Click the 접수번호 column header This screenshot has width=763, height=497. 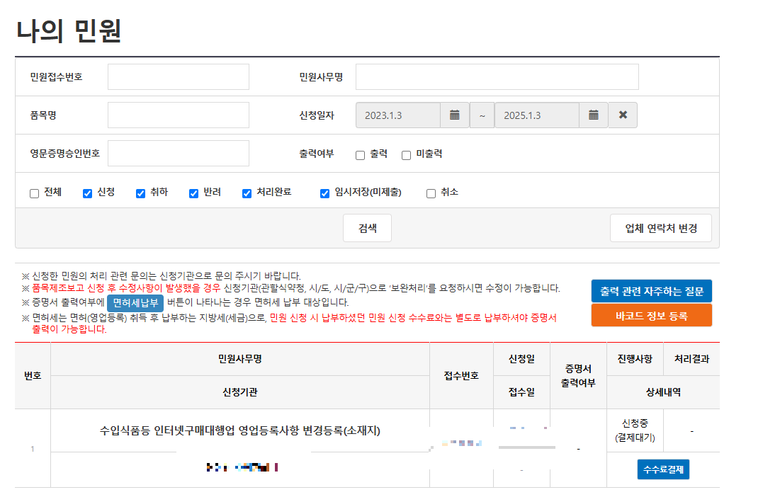[x=461, y=375]
